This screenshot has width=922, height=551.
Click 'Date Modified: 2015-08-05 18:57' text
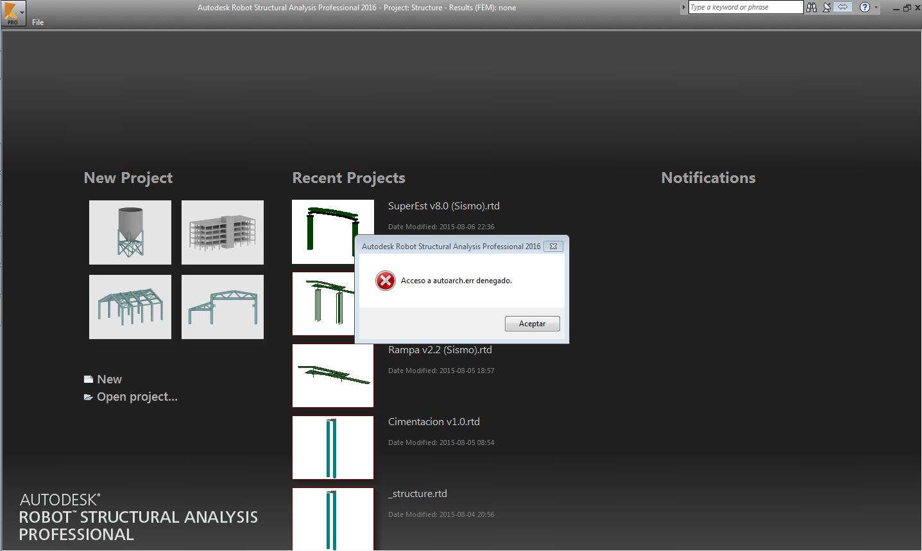click(x=441, y=371)
